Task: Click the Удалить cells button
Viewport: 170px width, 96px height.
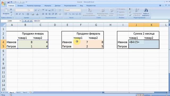Action: (121, 12)
